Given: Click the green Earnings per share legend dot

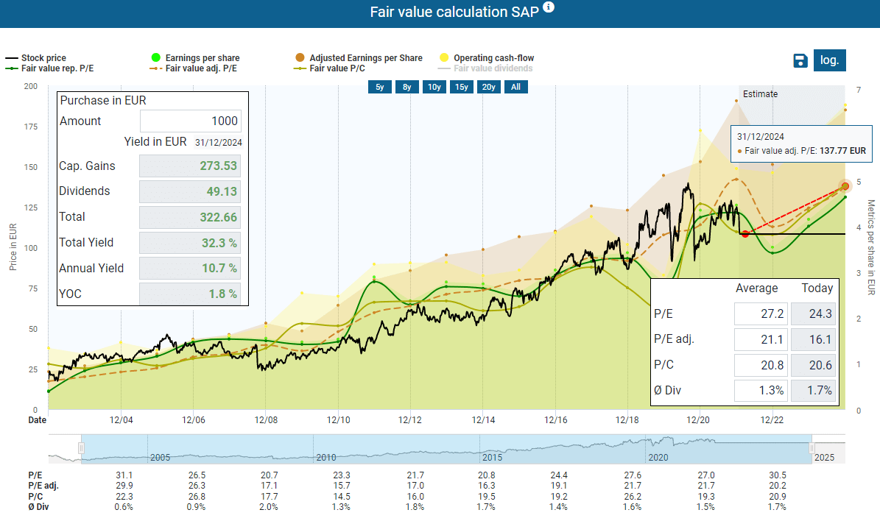Looking at the screenshot, I should pyautogui.click(x=156, y=57).
